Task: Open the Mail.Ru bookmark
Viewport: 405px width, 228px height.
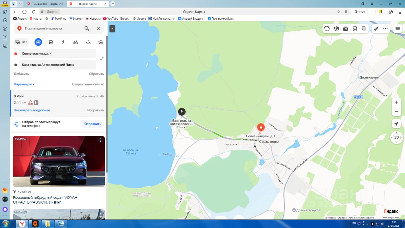Action: tap(161, 19)
